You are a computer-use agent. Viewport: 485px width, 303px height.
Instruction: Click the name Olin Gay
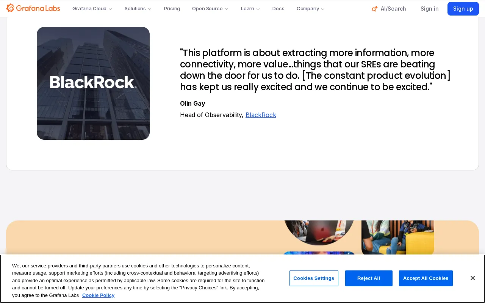(192, 103)
